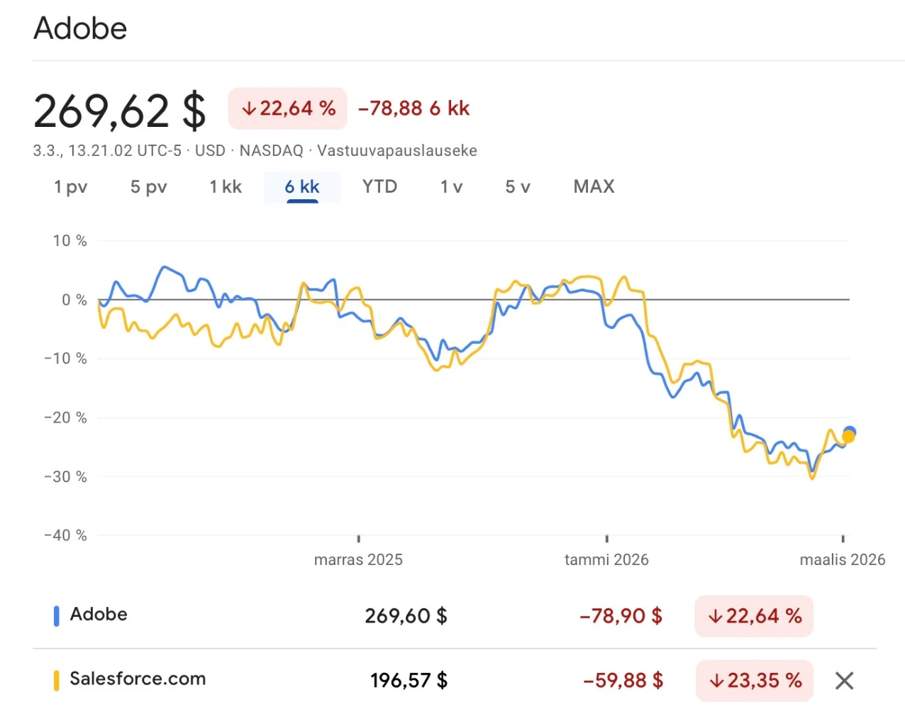
Task: Click the blue Adobe legend color bar
Action: [x=57, y=615]
